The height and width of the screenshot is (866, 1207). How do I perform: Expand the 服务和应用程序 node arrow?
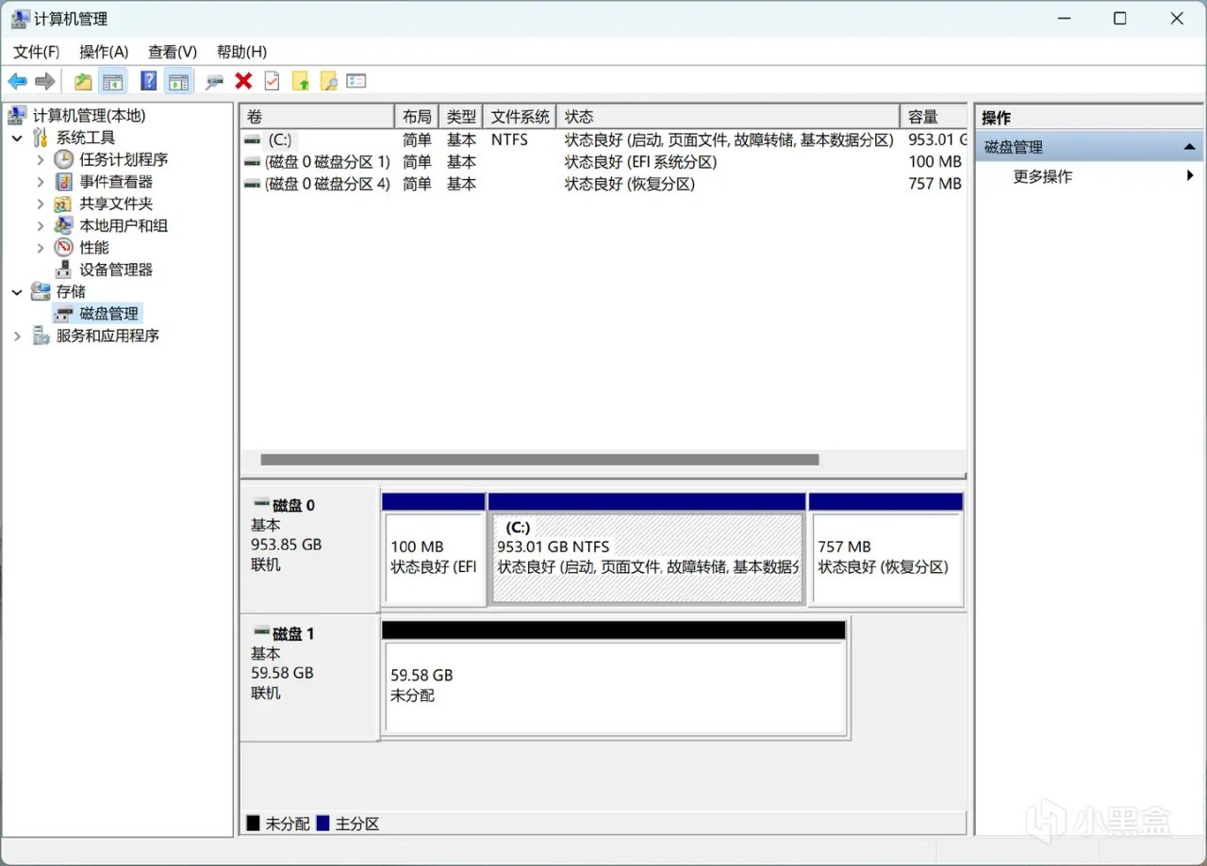point(17,335)
